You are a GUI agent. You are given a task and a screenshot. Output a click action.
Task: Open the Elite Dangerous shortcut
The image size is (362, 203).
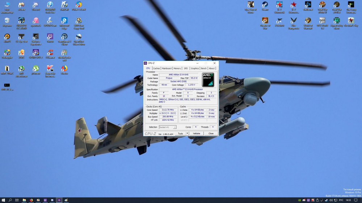pyautogui.click(x=294, y=21)
